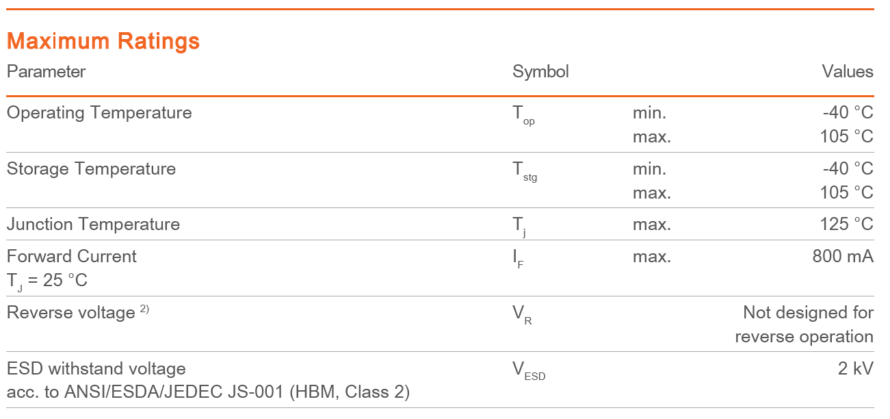Select the Storage Temperature parameter text
This screenshot has height=419, width=890.
coord(91,168)
